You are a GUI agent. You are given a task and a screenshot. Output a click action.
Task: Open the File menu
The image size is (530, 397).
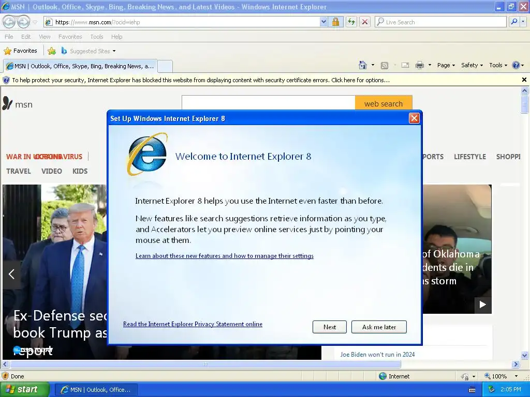(9, 37)
